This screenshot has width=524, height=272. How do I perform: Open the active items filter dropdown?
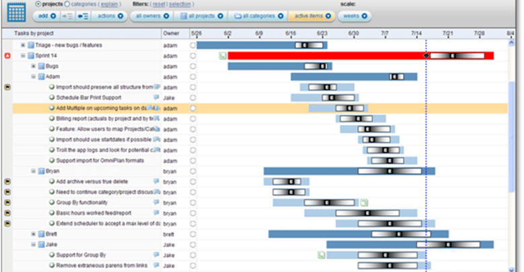pos(312,16)
